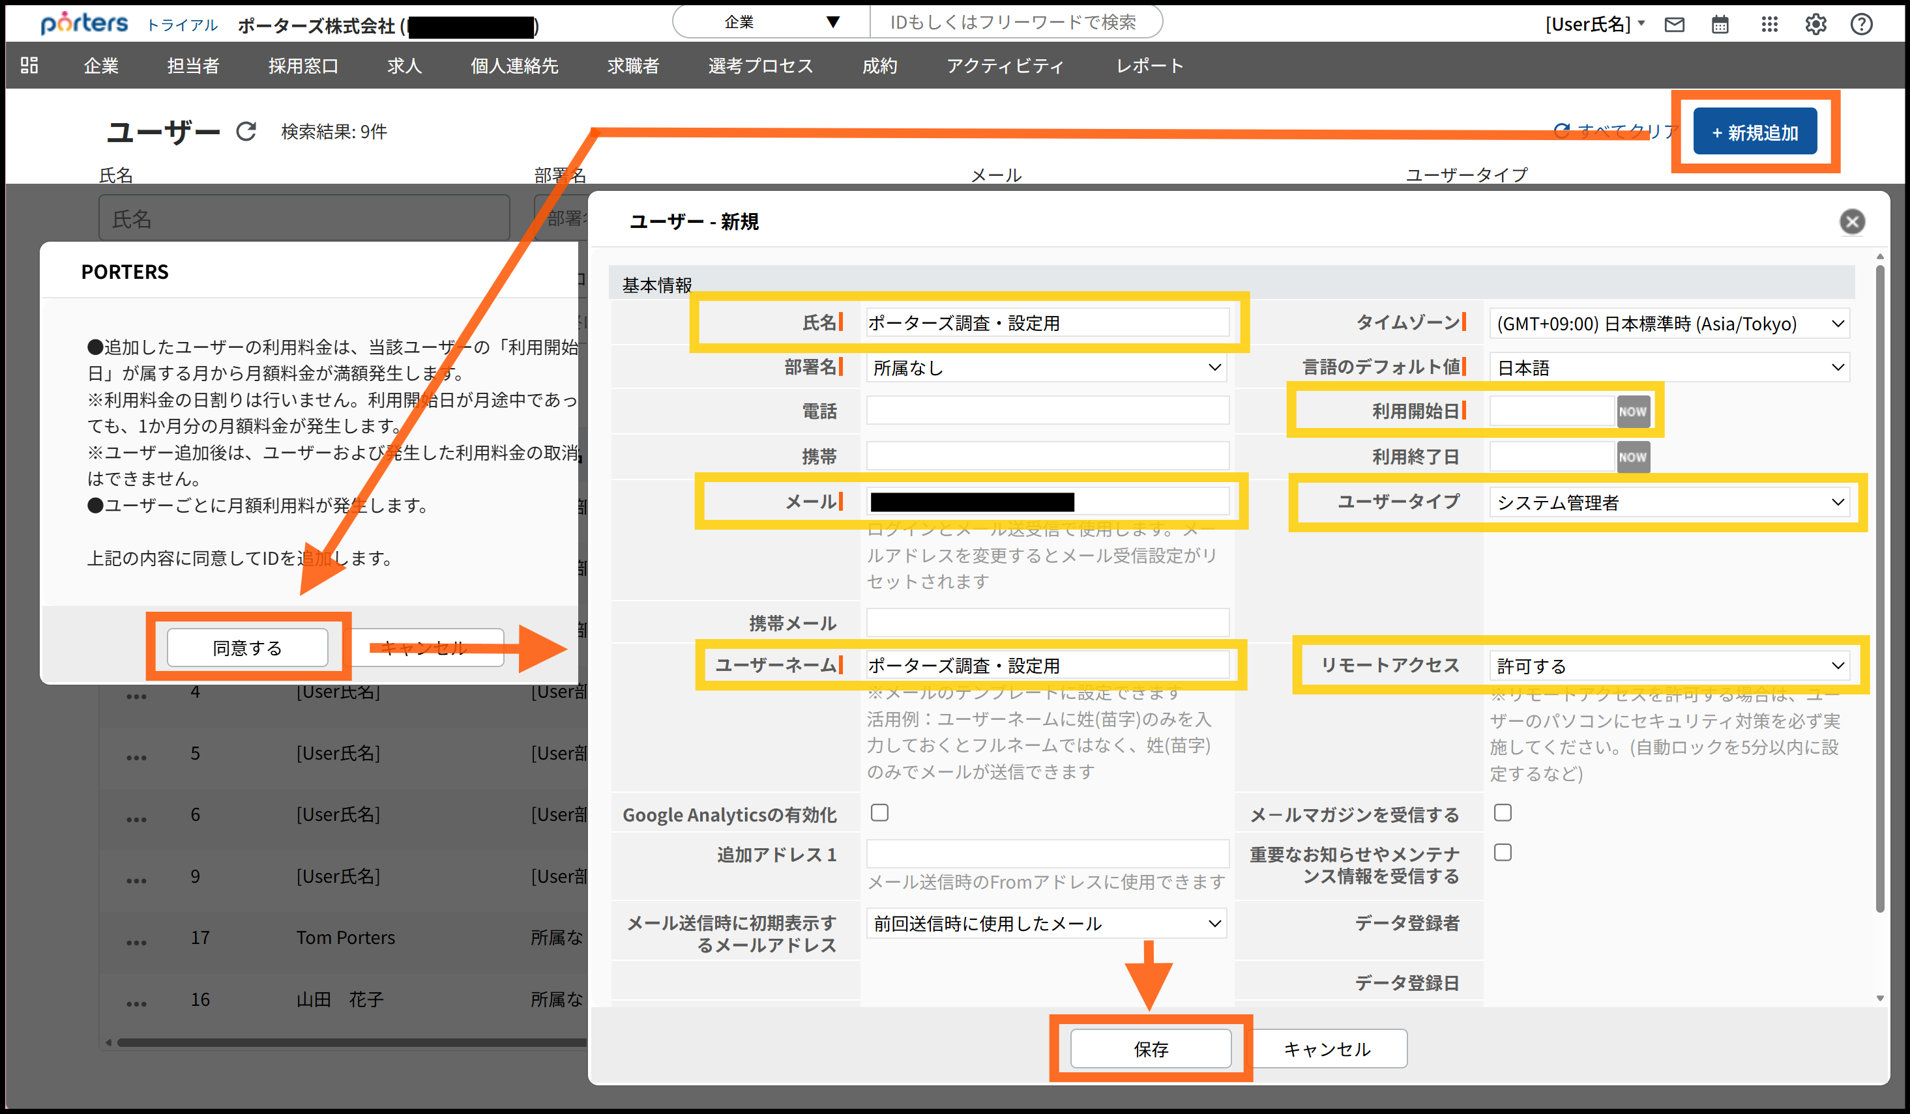
Task: Open the calendar icon in header
Action: (x=1720, y=25)
